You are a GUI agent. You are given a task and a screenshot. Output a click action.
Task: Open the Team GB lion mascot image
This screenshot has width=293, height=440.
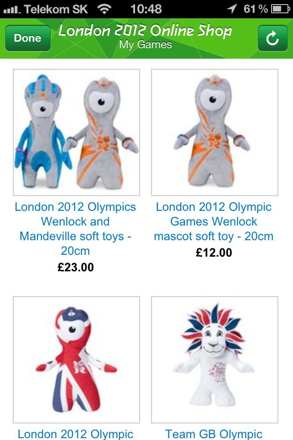(x=215, y=360)
